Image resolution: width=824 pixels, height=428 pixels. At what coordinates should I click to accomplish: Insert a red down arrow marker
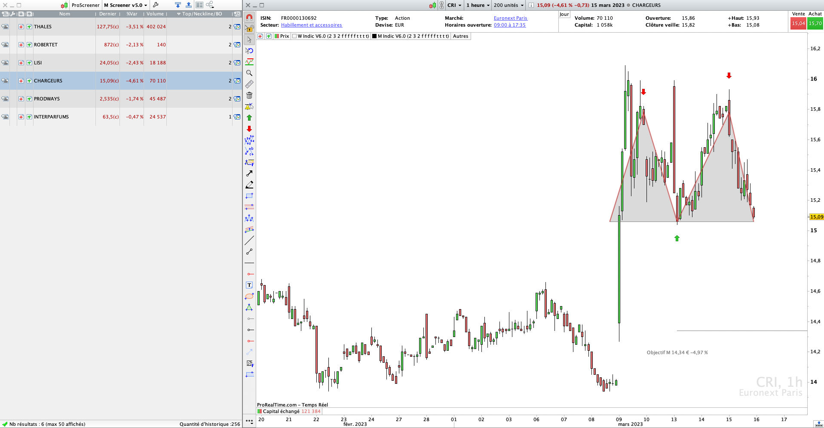249,129
